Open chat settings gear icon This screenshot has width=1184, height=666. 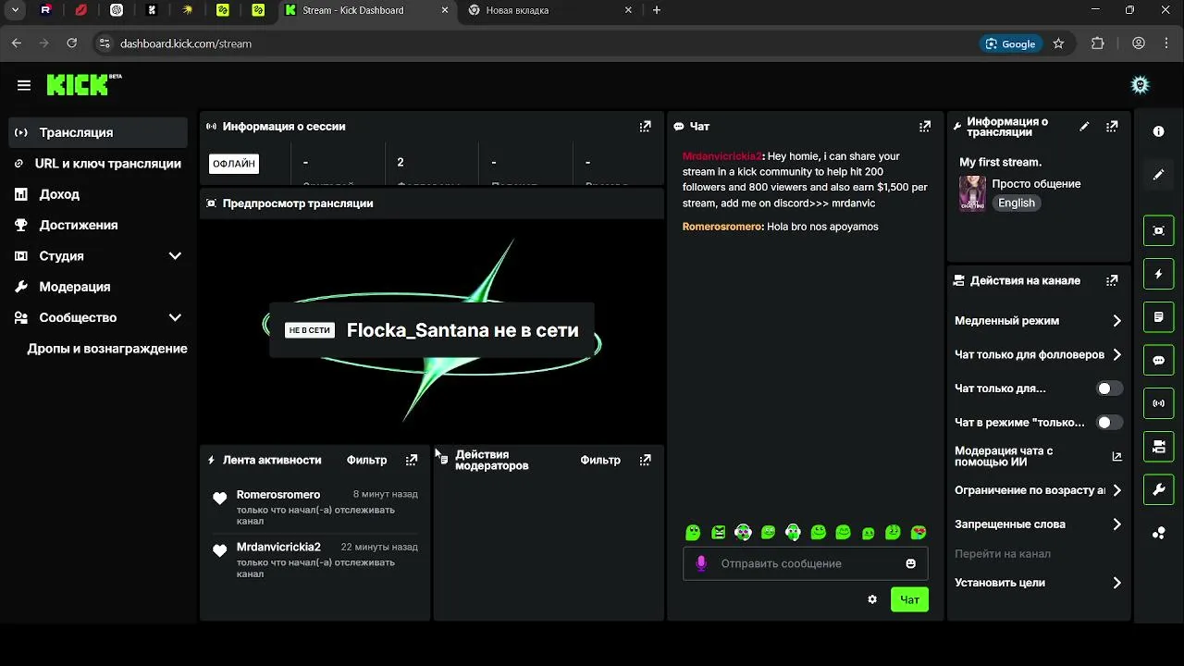click(872, 599)
